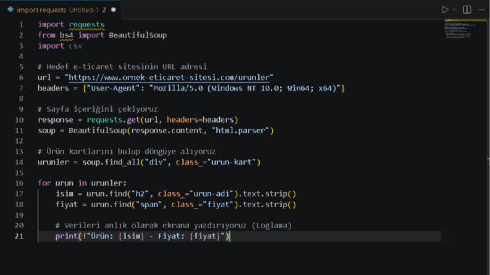Run the Python file with play icon
490x275 pixels.
pos(445,10)
